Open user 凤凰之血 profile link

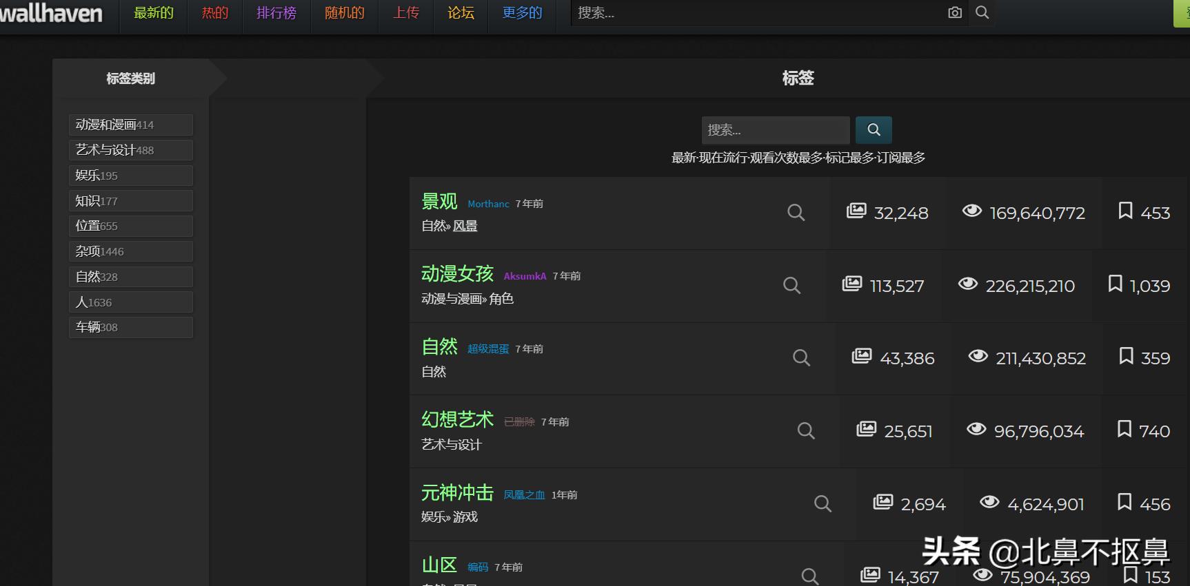pos(524,495)
